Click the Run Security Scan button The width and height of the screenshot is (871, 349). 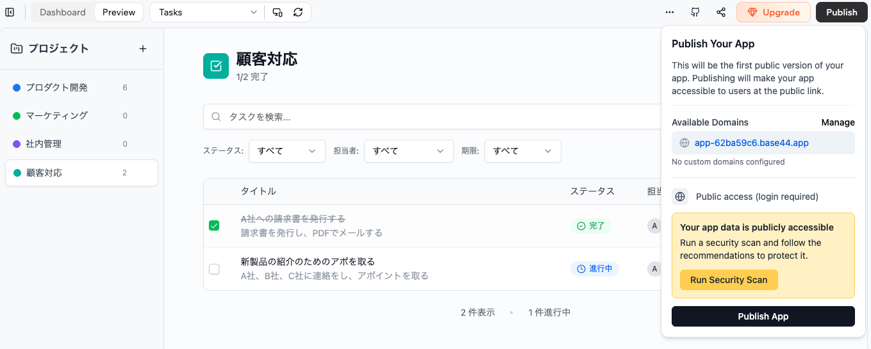pos(729,280)
